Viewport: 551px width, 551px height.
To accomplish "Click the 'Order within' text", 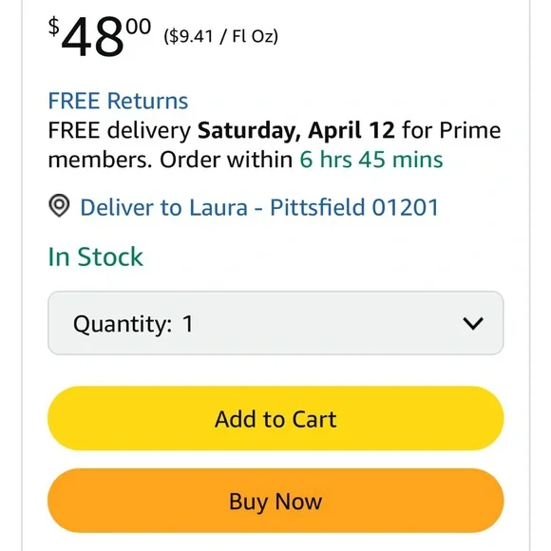I will tap(226, 160).
